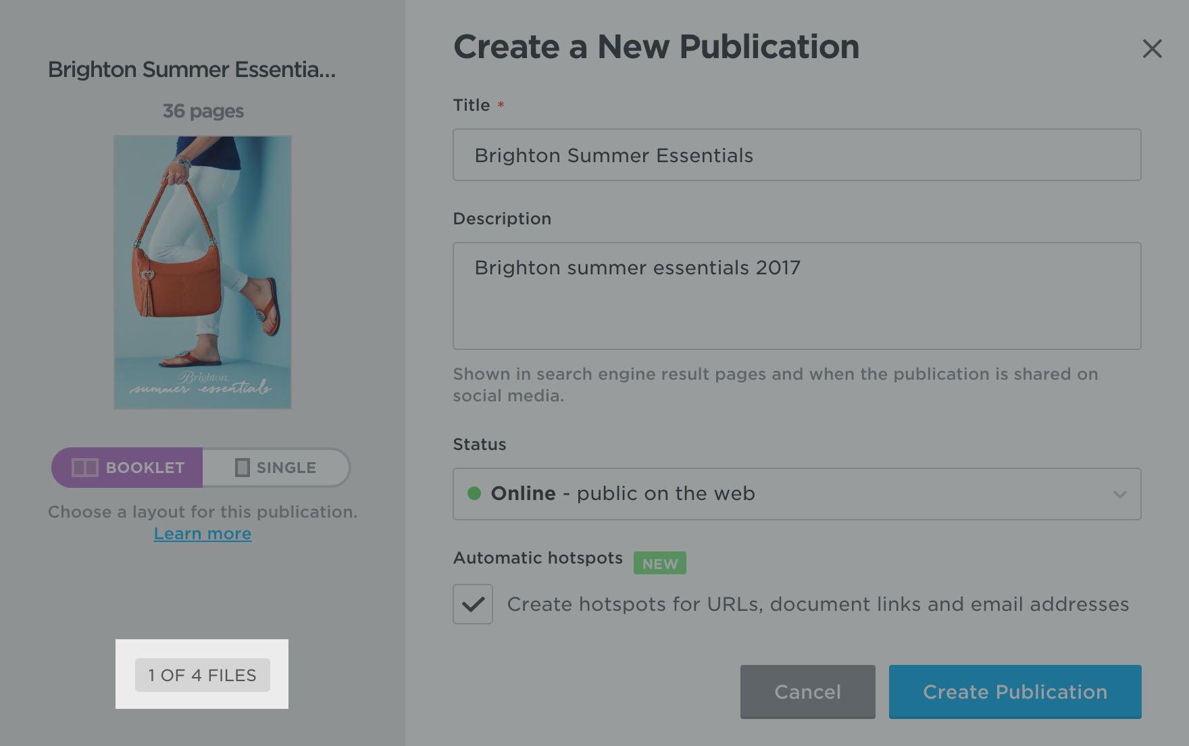Click the green NEW badge

(659, 564)
